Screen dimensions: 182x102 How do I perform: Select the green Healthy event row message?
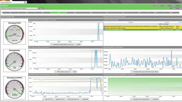point(114,30)
